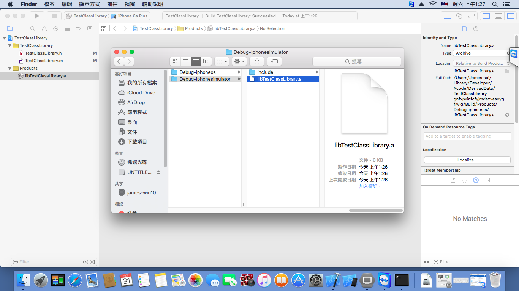Go back in Xcode editor history
This screenshot has height=291, width=519.
pos(115,28)
